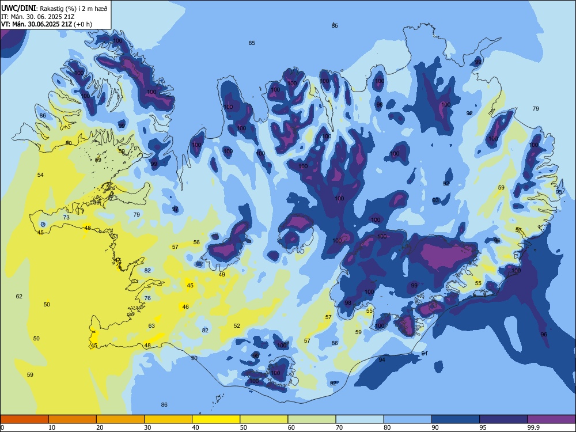
Task: Click the map value '49'
Action: click(222, 274)
